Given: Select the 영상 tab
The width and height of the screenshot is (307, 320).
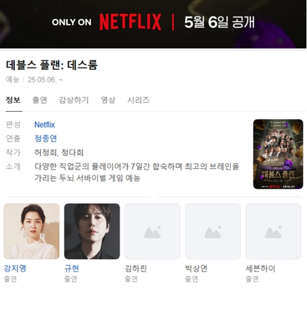Looking at the screenshot, I should click(108, 100).
